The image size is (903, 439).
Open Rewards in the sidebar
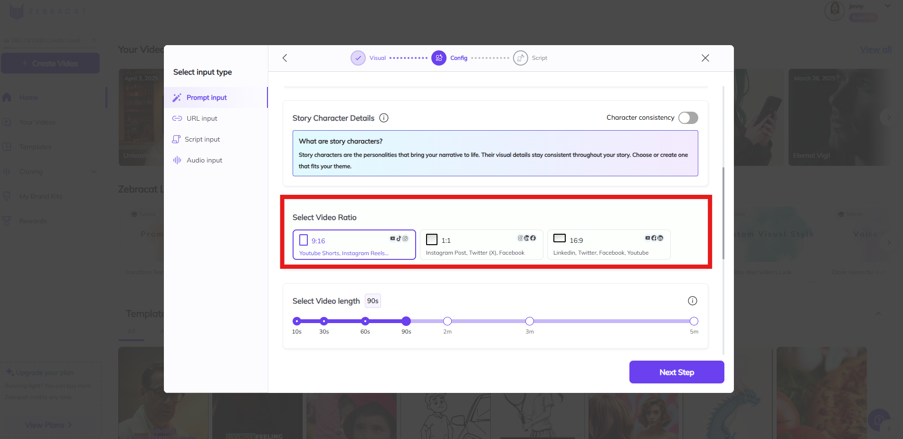pyautogui.click(x=33, y=221)
